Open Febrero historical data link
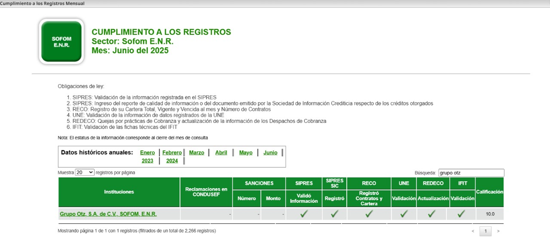 (172, 152)
